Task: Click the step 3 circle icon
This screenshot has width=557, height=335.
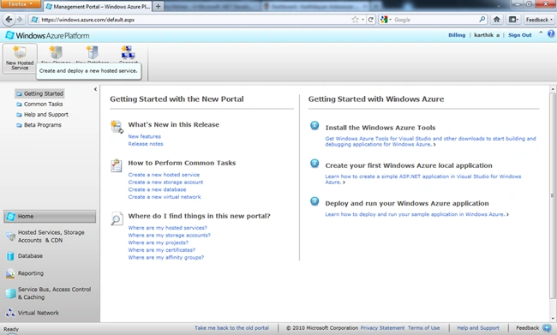Action: (314, 201)
